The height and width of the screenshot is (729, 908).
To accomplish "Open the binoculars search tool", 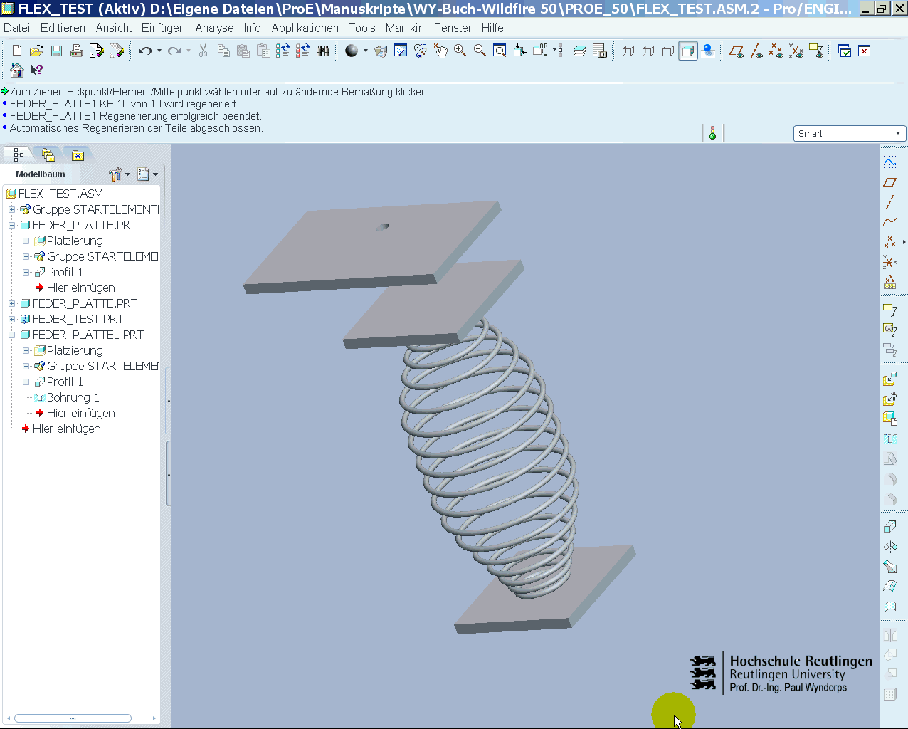I will click(323, 51).
